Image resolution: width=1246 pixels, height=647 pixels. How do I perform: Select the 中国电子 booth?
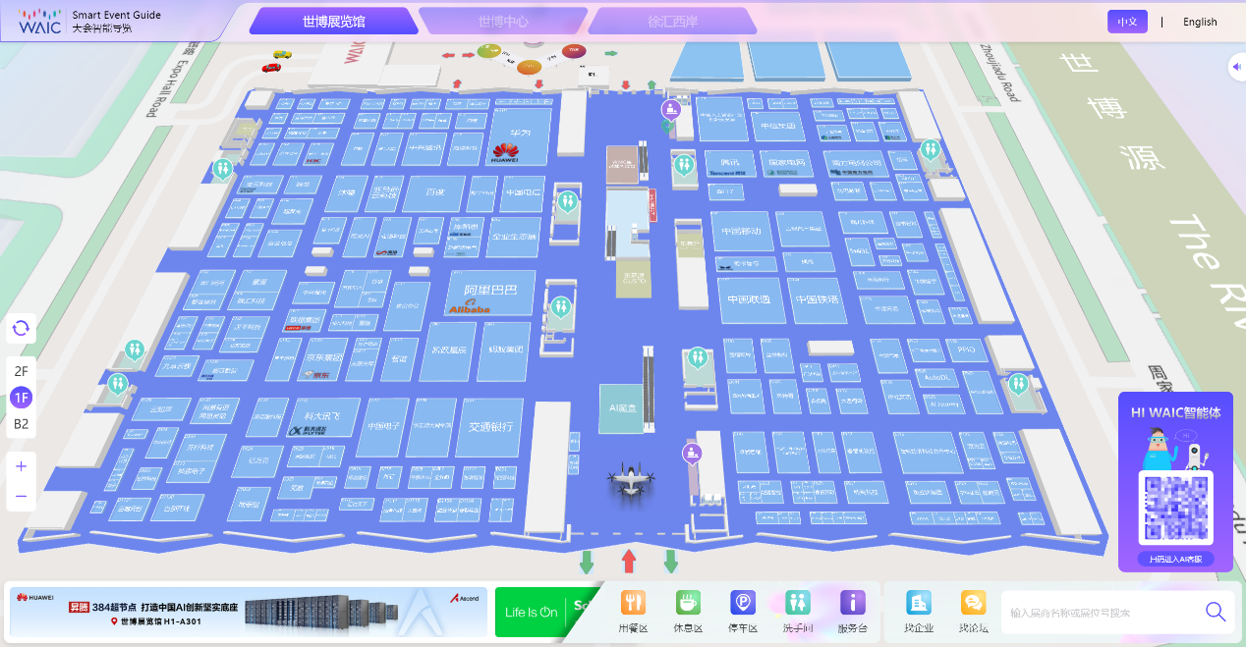coord(381,427)
